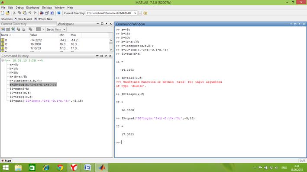
Task: Open selected variable in Workspace toolbar
Action: click(8, 29)
